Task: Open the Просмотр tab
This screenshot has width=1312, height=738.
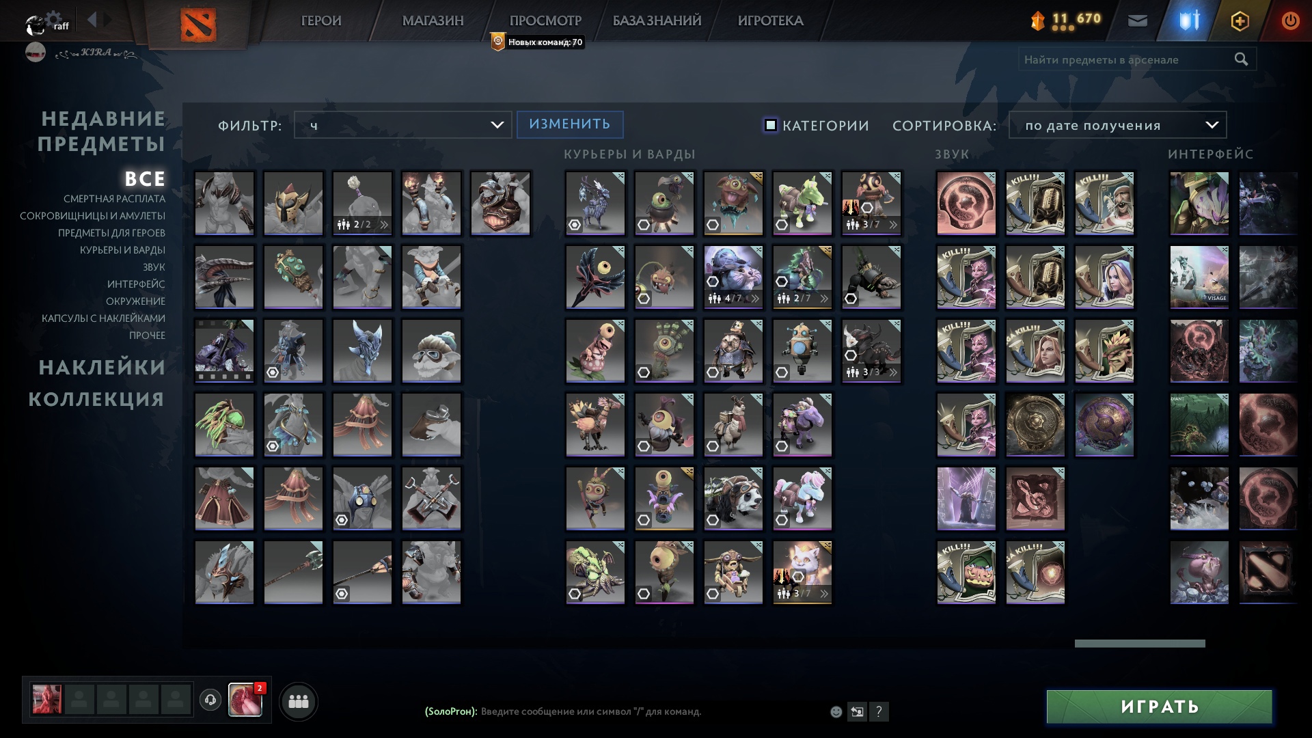Action: pos(545,21)
